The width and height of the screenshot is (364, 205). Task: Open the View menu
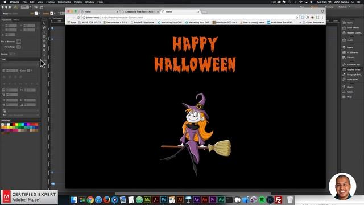40,2
